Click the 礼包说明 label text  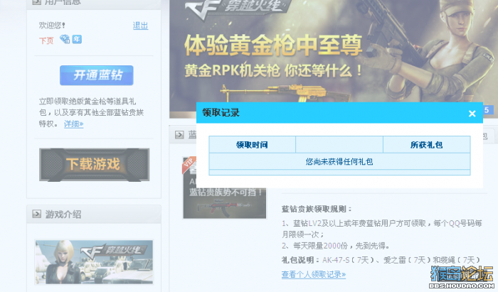click(x=300, y=260)
